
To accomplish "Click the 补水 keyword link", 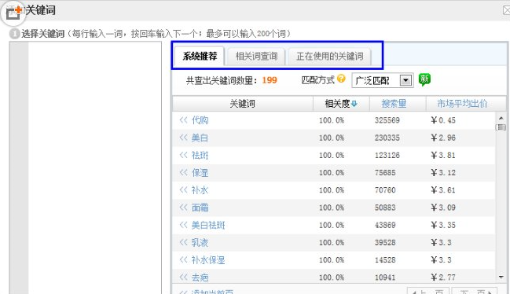I will coord(200,190).
